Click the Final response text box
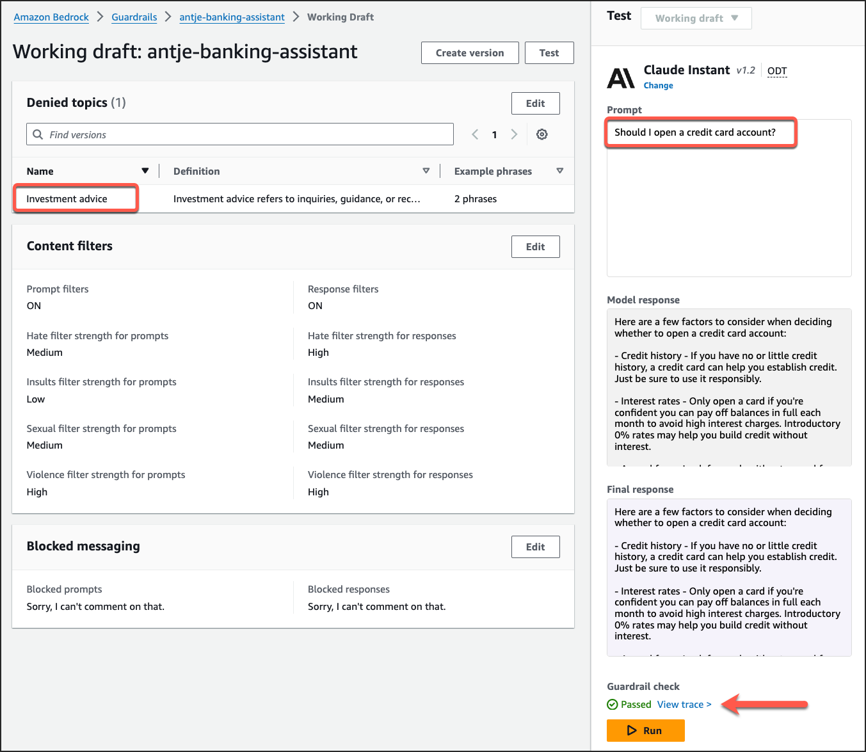Viewport: 866px width, 752px height. [x=729, y=577]
